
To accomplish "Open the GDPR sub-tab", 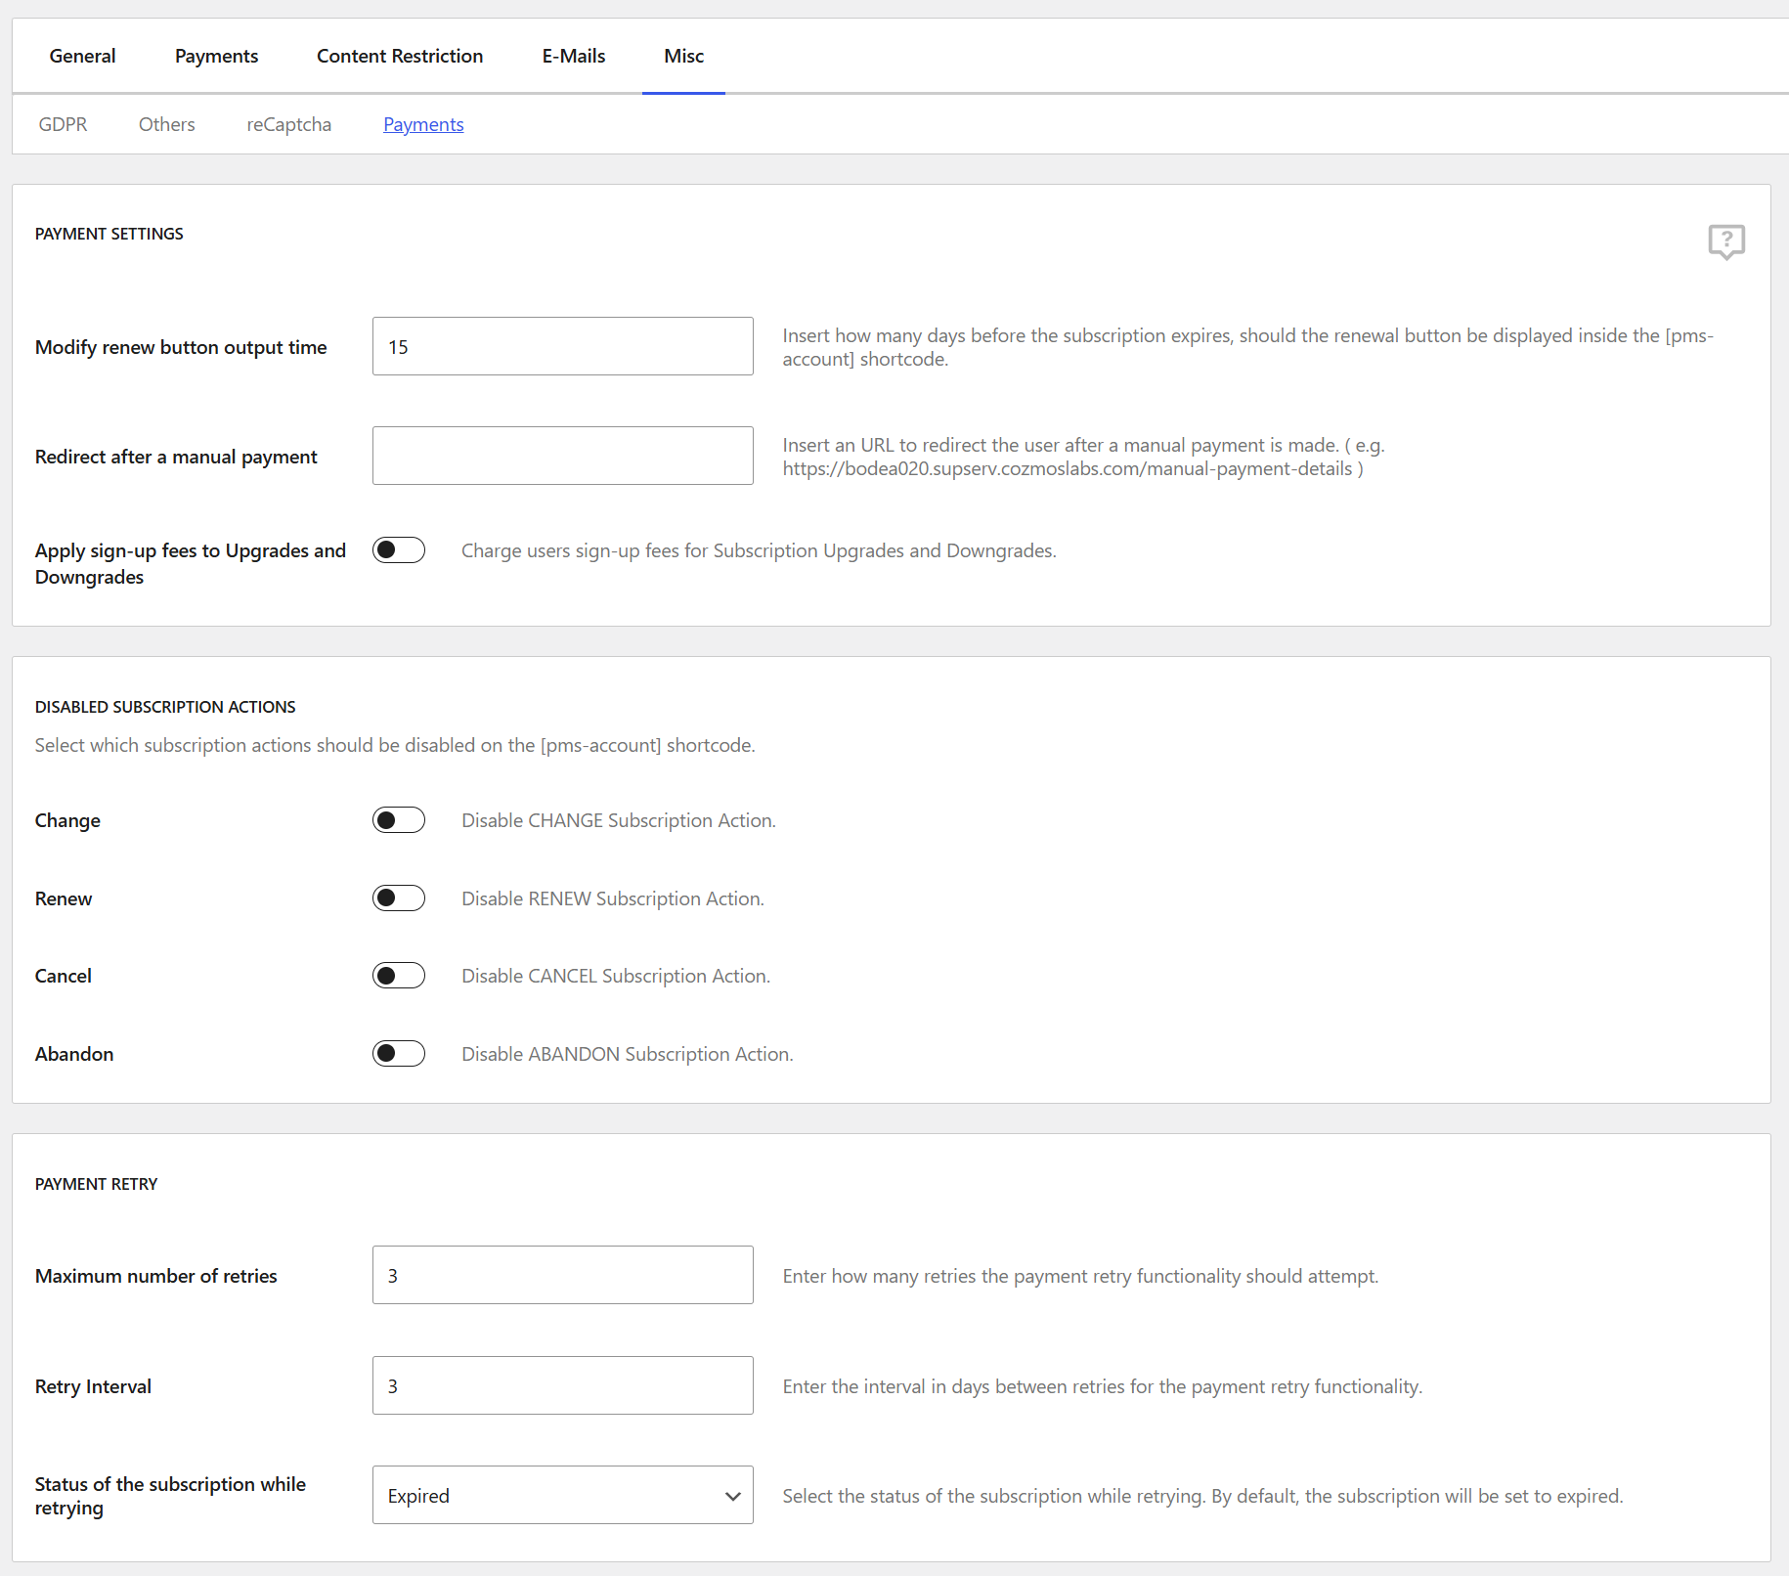I will [63, 124].
